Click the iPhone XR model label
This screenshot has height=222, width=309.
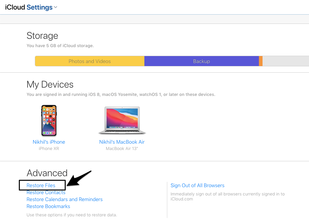coord(49,149)
